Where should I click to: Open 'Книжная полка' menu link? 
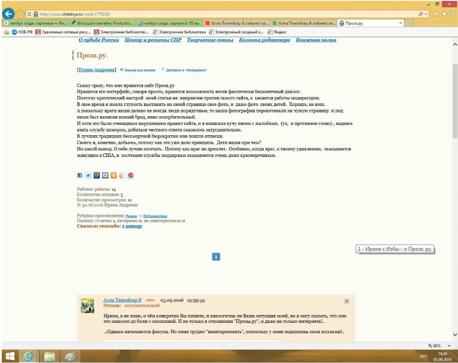pyautogui.click(x=316, y=40)
